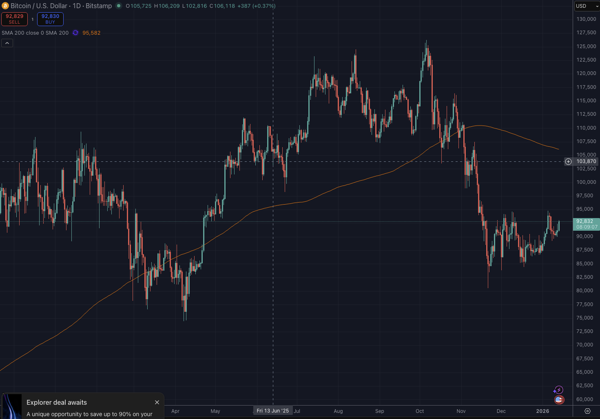600x419 pixels.
Task: Click the high value H106,209
Action: pyautogui.click(x=167, y=6)
